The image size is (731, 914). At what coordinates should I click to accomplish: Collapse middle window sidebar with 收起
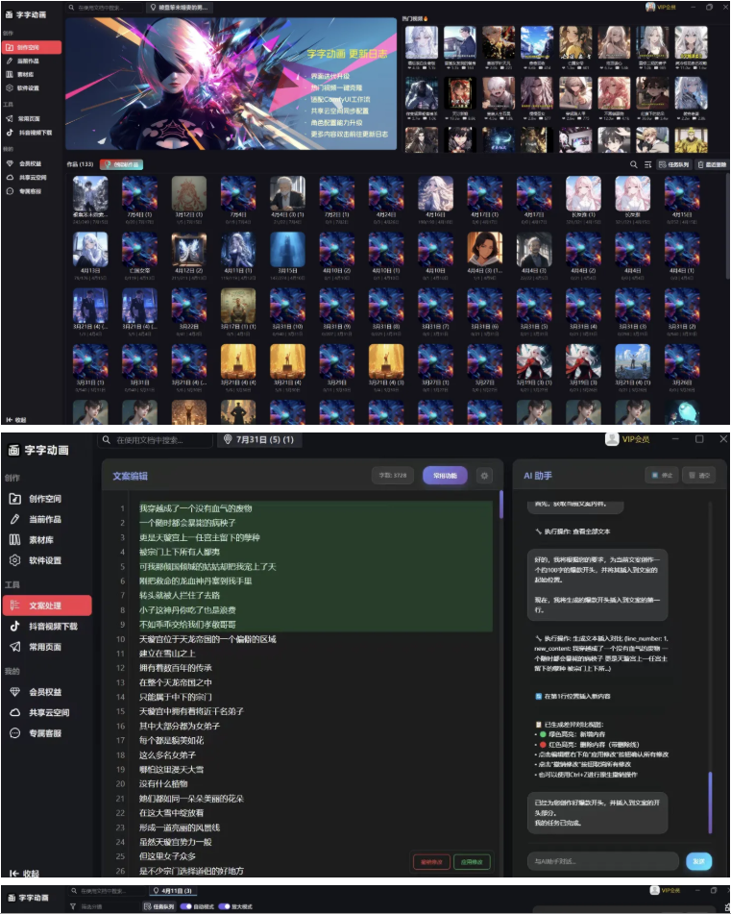(24, 874)
